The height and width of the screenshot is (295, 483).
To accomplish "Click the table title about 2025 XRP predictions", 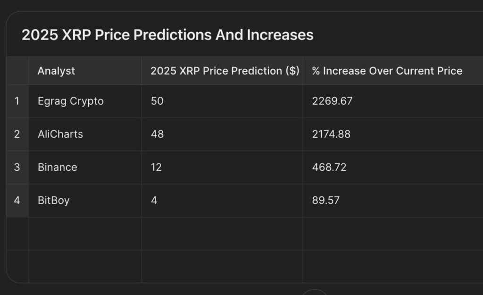I will pyautogui.click(x=167, y=35).
